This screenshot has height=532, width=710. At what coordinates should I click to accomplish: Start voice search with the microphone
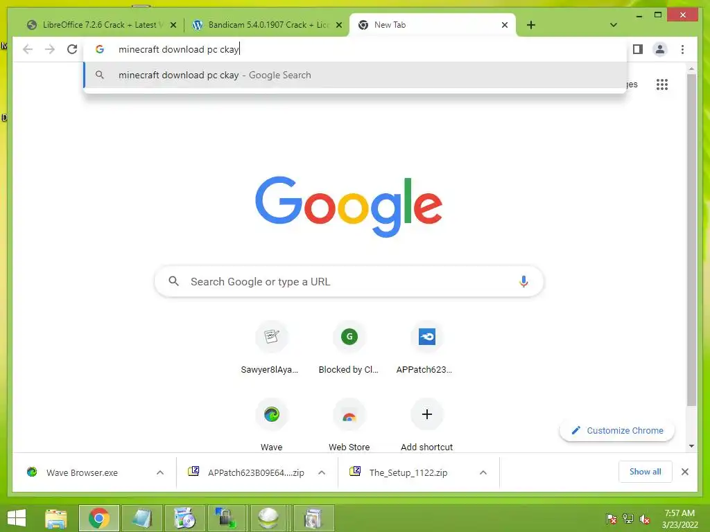(x=523, y=281)
